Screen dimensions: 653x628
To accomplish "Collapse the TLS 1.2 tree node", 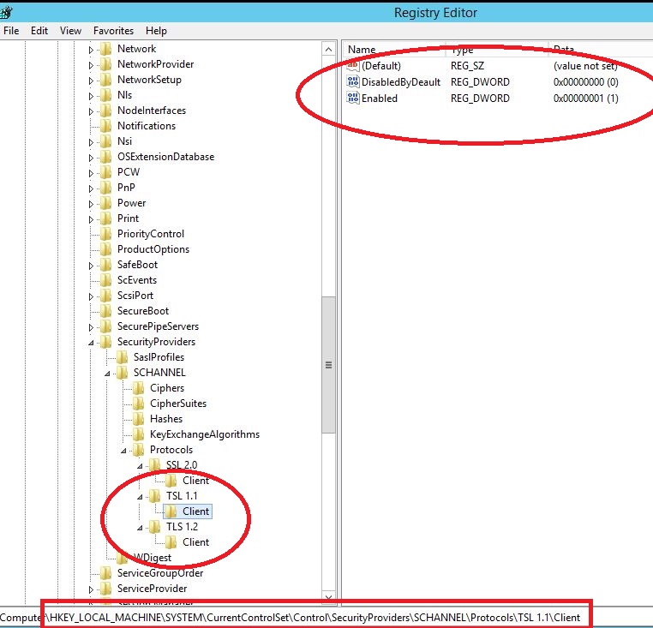I will pyautogui.click(x=141, y=528).
